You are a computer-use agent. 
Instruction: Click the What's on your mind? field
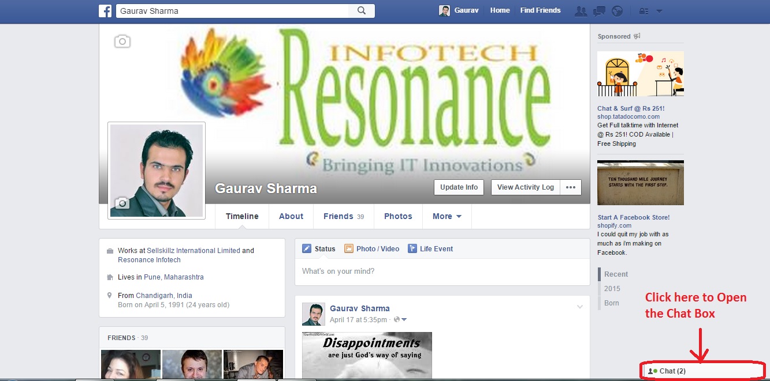point(442,271)
